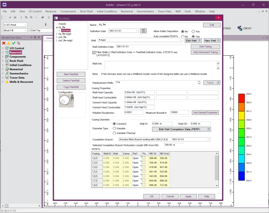Select Constant diameter type

114,123
